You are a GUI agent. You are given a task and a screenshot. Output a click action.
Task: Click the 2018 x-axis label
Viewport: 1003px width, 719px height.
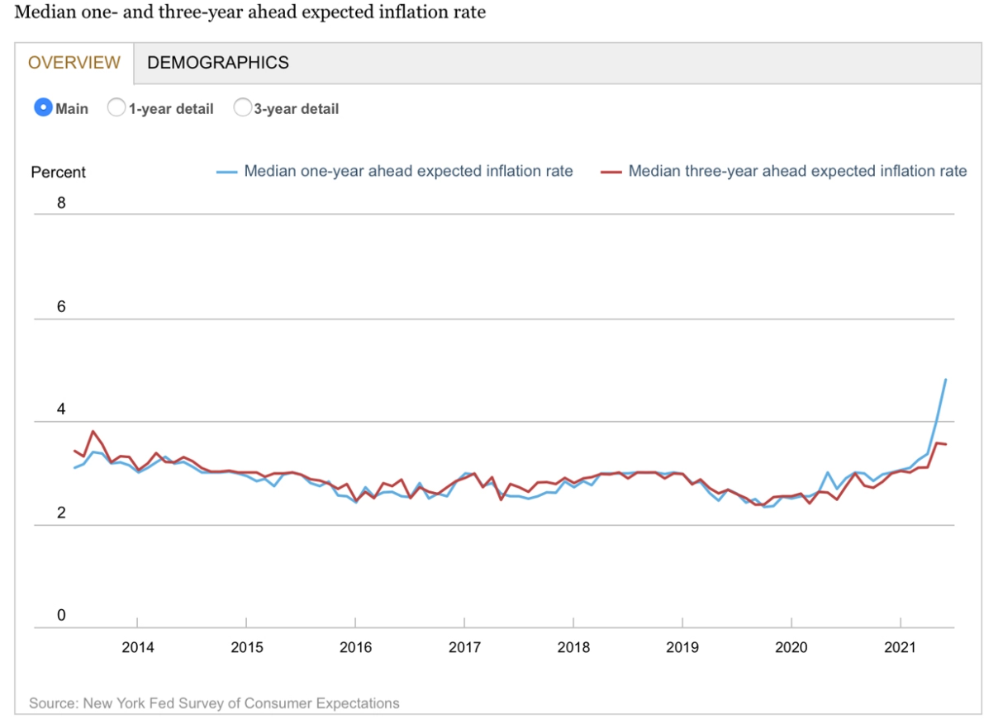tap(573, 648)
